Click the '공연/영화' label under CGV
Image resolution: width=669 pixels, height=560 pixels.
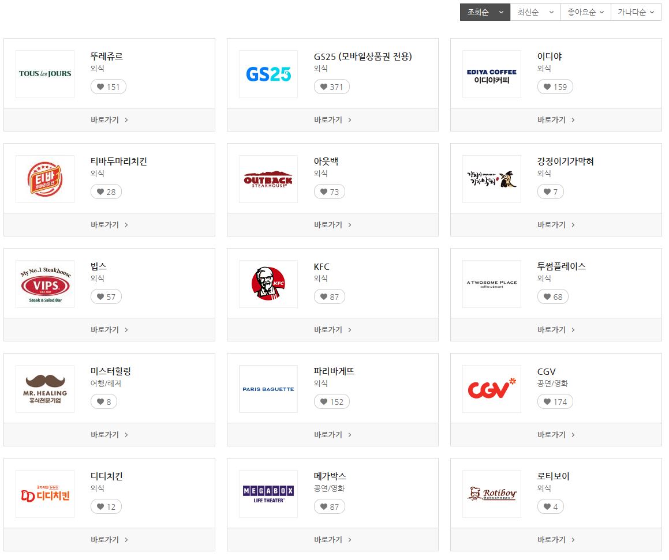click(552, 383)
